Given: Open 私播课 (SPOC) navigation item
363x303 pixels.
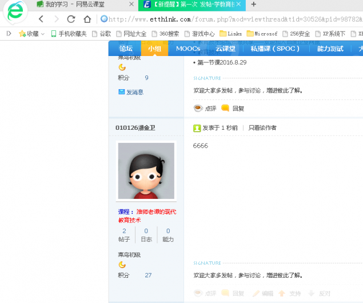Looking at the screenshot, I should tap(276, 49).
